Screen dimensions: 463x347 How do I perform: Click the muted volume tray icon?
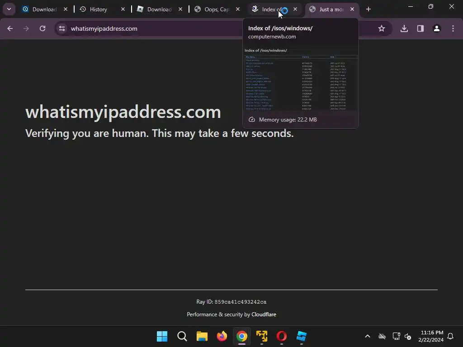click(x=408, y=336)
